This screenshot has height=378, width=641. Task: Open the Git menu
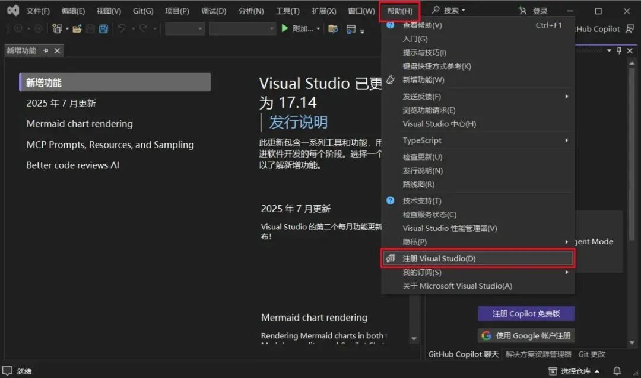143,11
